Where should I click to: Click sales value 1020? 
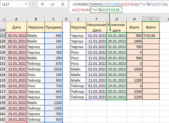(54, 69)
